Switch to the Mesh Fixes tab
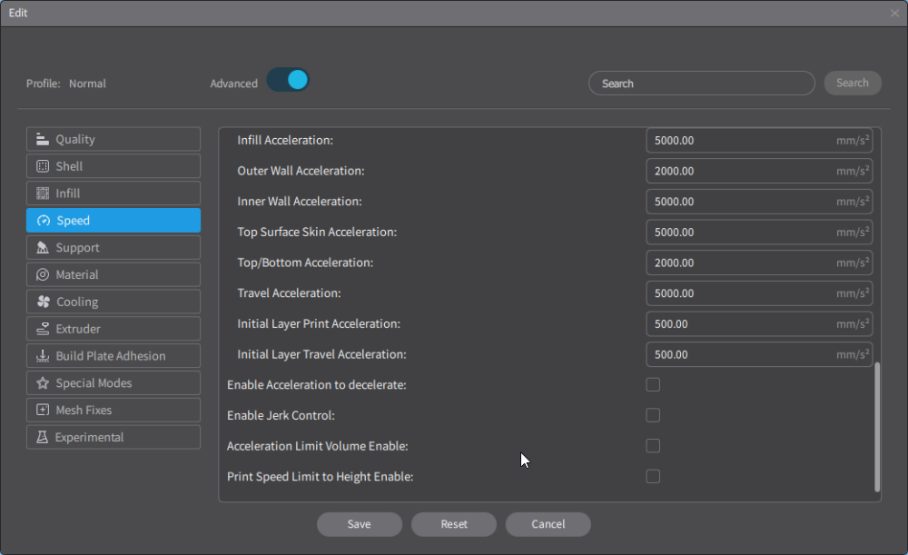 113,411
